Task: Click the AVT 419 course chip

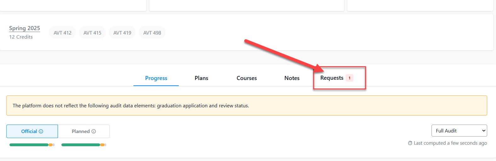Action: tap(122, 33)
